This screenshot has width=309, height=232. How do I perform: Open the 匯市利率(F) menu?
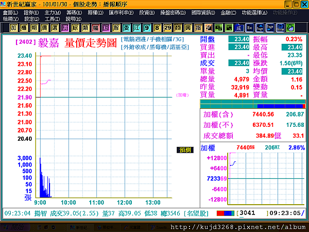point(121,13)
